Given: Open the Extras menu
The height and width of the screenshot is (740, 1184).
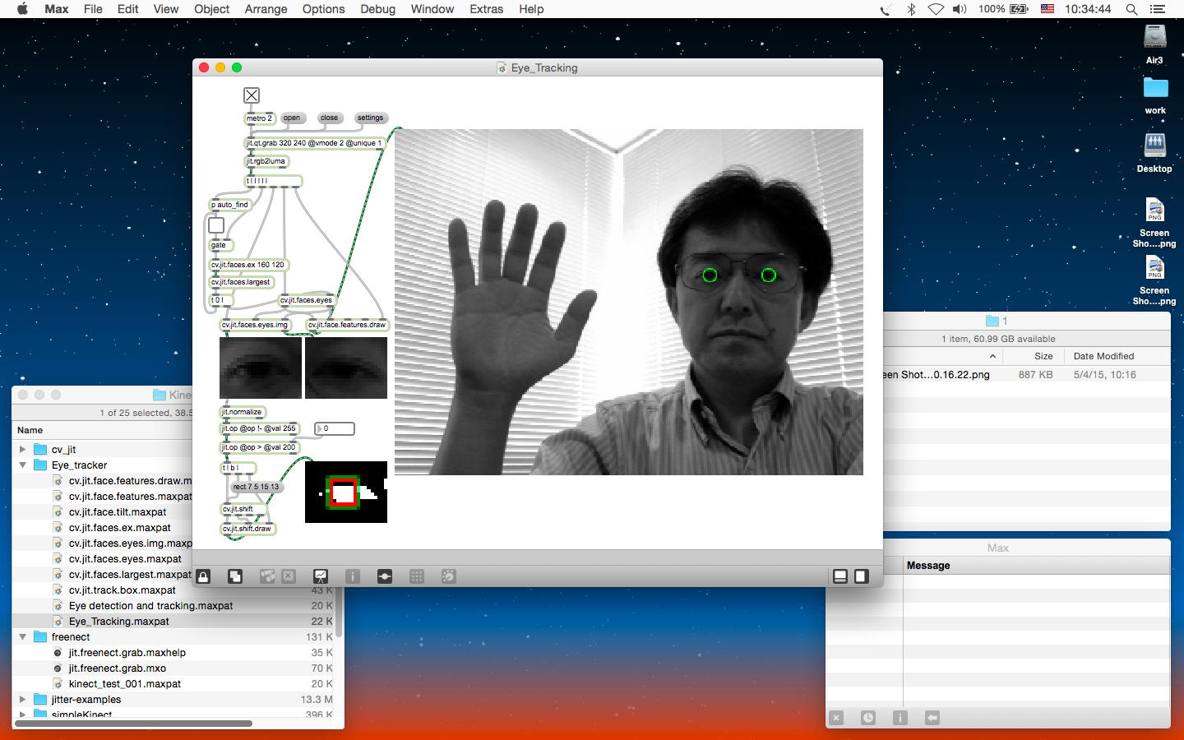Looking at the screenshot, I should click(486, 9).
